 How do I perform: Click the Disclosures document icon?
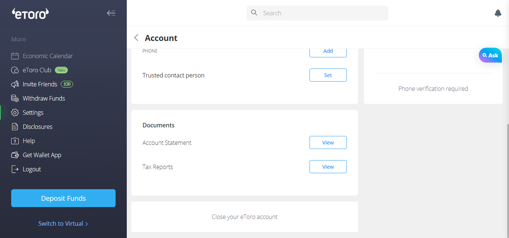pyautogui.click(x=15, y=127)
